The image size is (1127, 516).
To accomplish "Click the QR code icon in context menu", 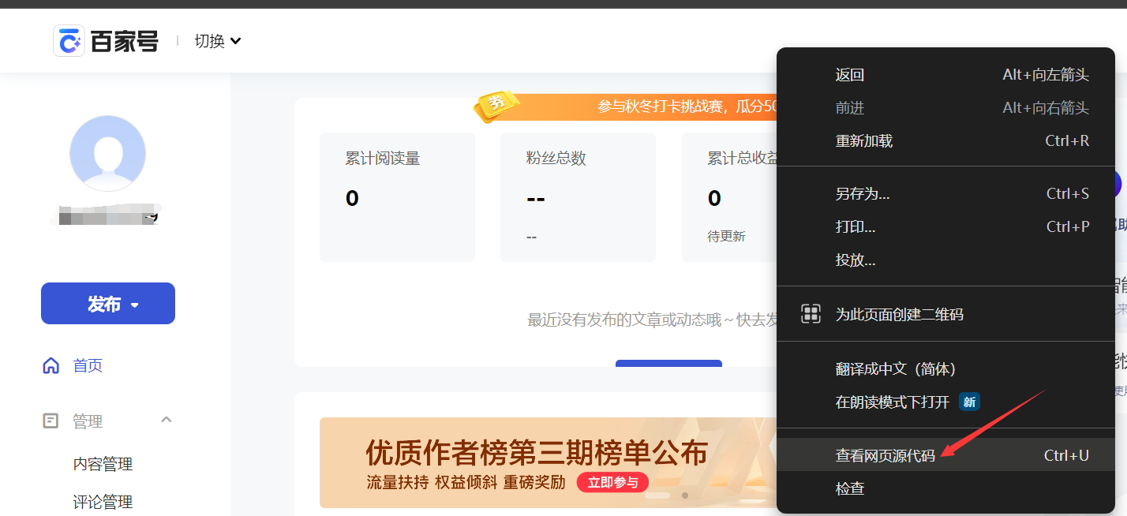I will tap(811, 314).
